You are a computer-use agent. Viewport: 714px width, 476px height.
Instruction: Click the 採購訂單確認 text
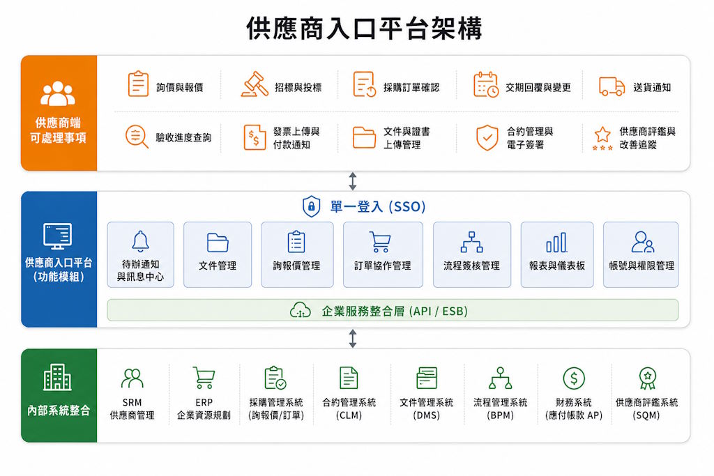411,87
